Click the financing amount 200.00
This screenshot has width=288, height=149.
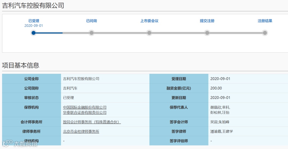point(216,88)
